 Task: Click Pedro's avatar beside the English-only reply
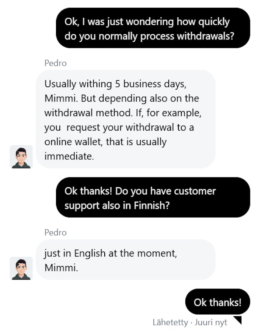pos(21,268)
